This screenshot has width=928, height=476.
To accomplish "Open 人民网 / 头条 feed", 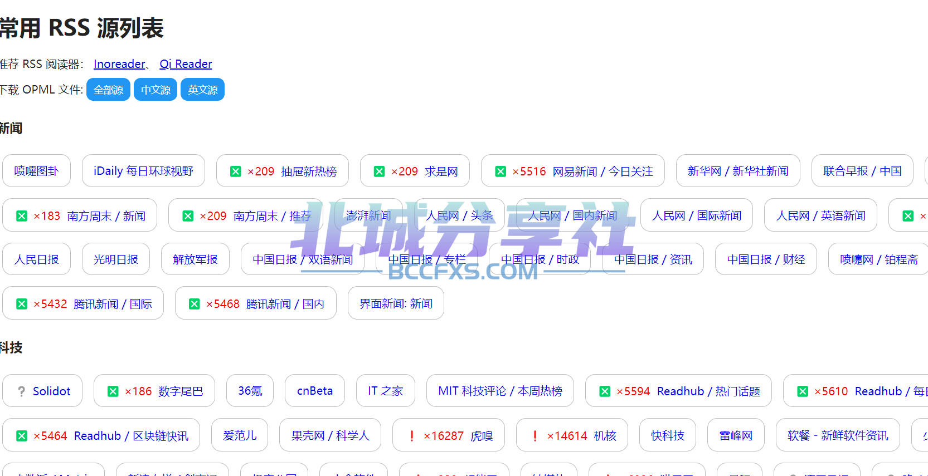I will pyautogui.click(x=460, y=215).
